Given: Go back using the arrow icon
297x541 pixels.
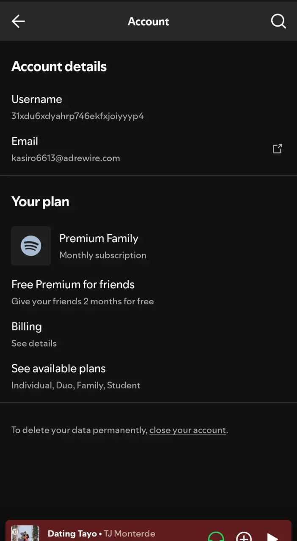Looking at the screenshot, I should pyautogui.click(x=18, y=21).
